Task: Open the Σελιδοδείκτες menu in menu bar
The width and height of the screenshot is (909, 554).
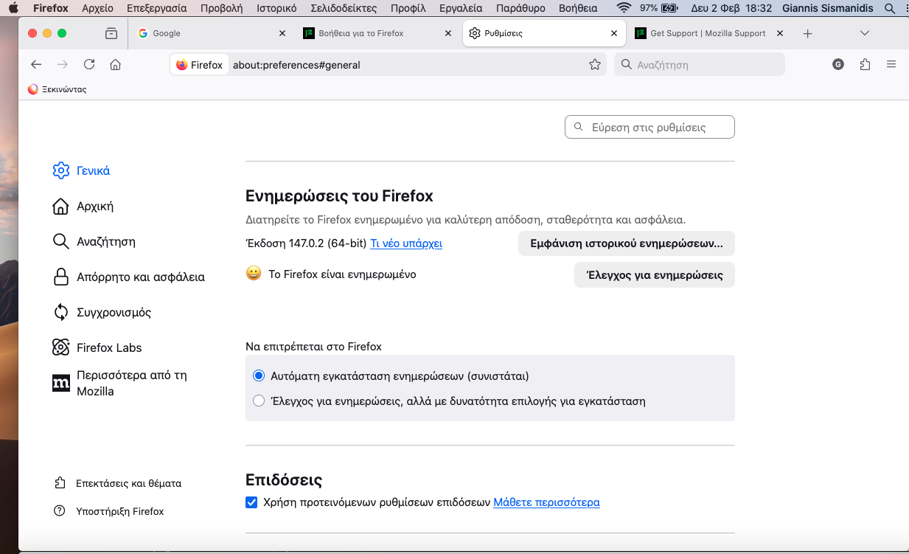Action: (x=344, y=8)
